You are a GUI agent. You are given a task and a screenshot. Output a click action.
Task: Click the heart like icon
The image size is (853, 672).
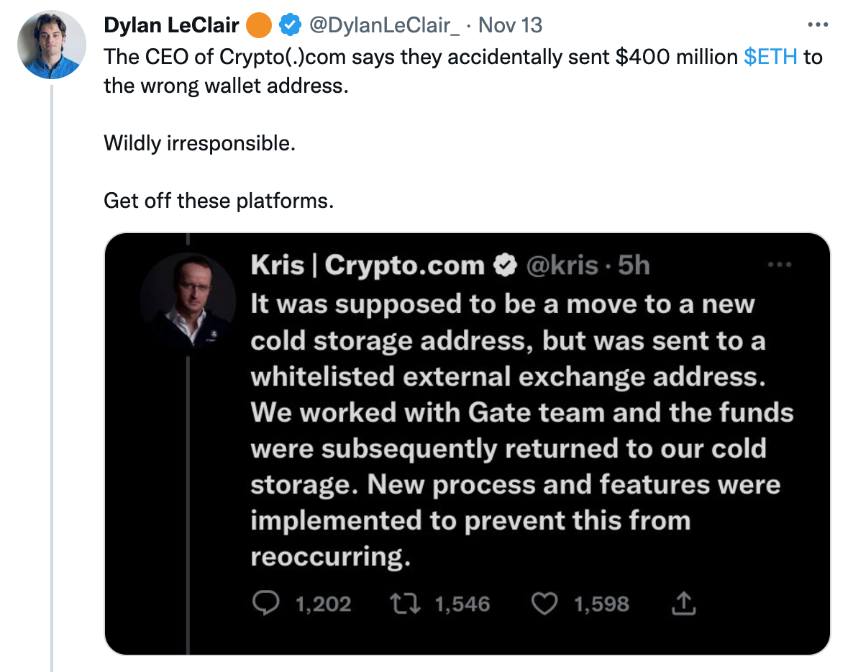point(544,604)
